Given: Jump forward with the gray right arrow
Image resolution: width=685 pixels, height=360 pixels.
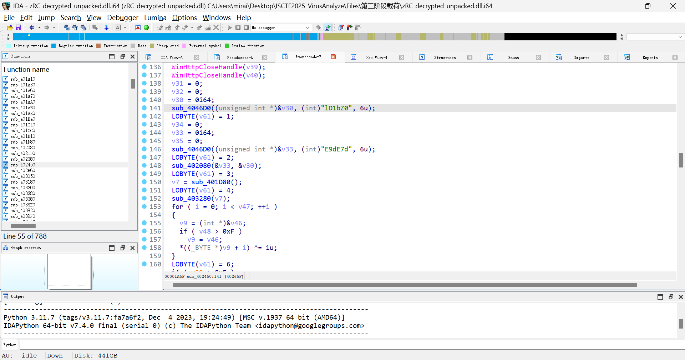Looking at the screenshot, I should pyautogui.click(x=47, y=27).
